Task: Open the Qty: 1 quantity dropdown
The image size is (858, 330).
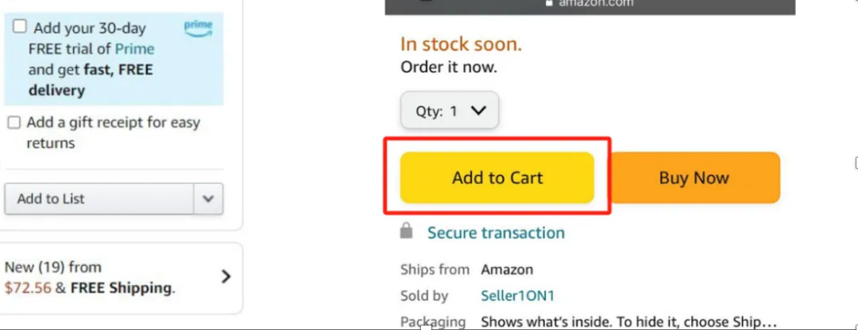Action: click(x=449, y=110)
